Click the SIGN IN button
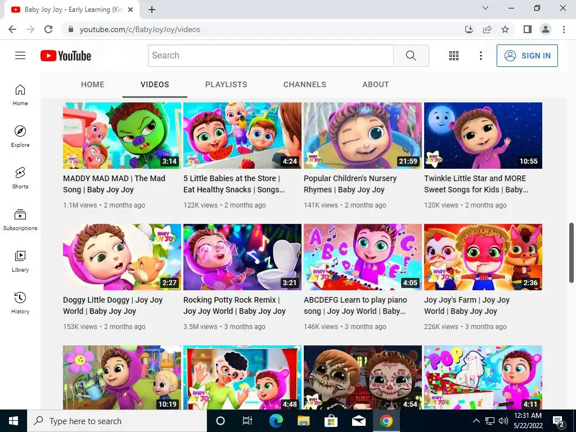Screen dimensions: 576x432 pos(527,56)
